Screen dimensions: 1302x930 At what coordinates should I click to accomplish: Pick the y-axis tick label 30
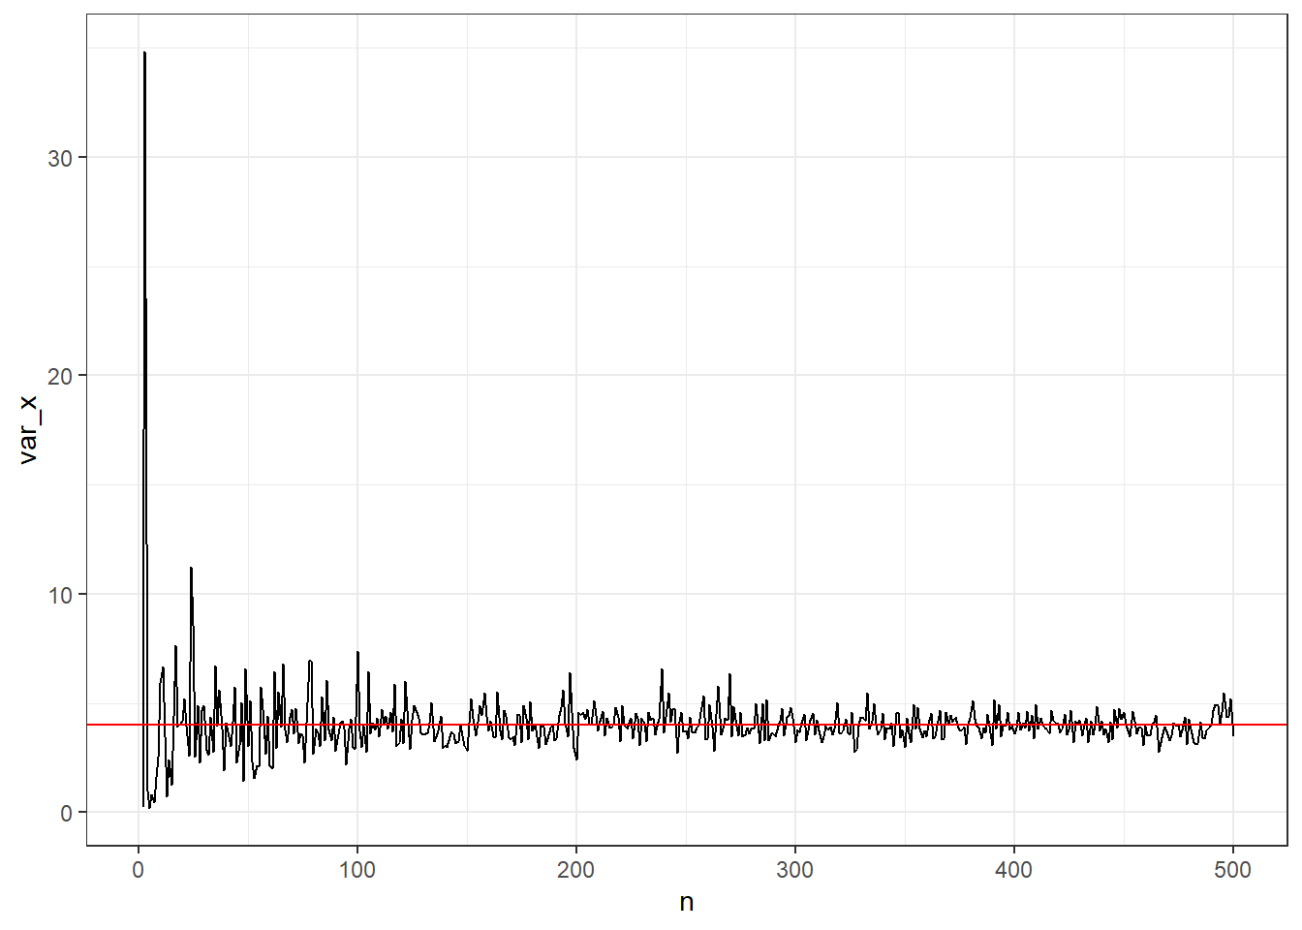(x=60, y=158)
